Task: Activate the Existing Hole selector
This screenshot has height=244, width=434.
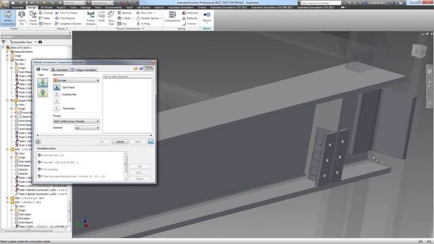Action: click(x=57, y=94)
